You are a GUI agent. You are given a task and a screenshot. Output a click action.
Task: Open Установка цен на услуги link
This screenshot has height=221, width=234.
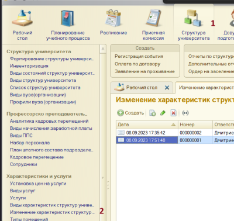(38, 184)
